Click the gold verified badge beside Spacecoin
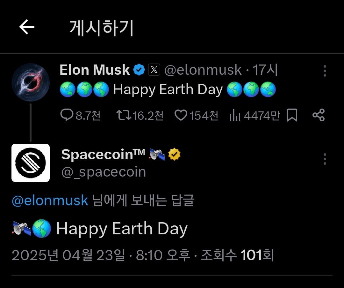Screen dimensions: 344x288 (x=174, y=155)
